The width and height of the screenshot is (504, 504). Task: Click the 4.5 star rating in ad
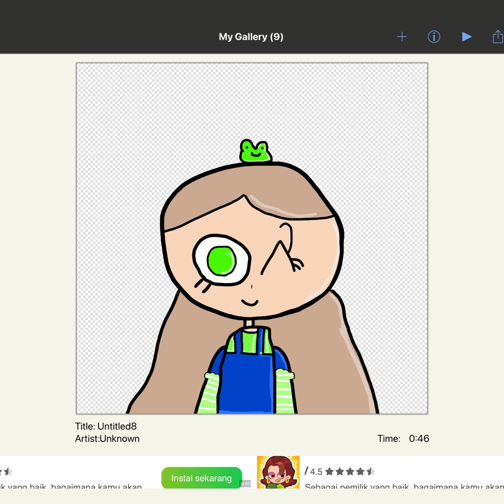[x=340, y=472]
